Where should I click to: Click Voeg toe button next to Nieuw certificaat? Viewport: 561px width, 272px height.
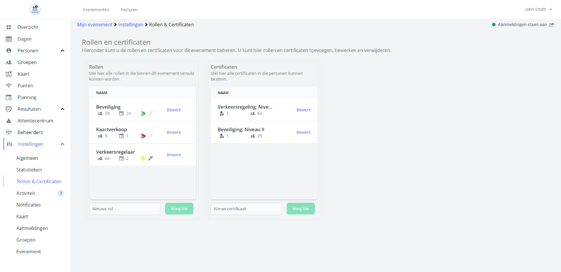301,209
